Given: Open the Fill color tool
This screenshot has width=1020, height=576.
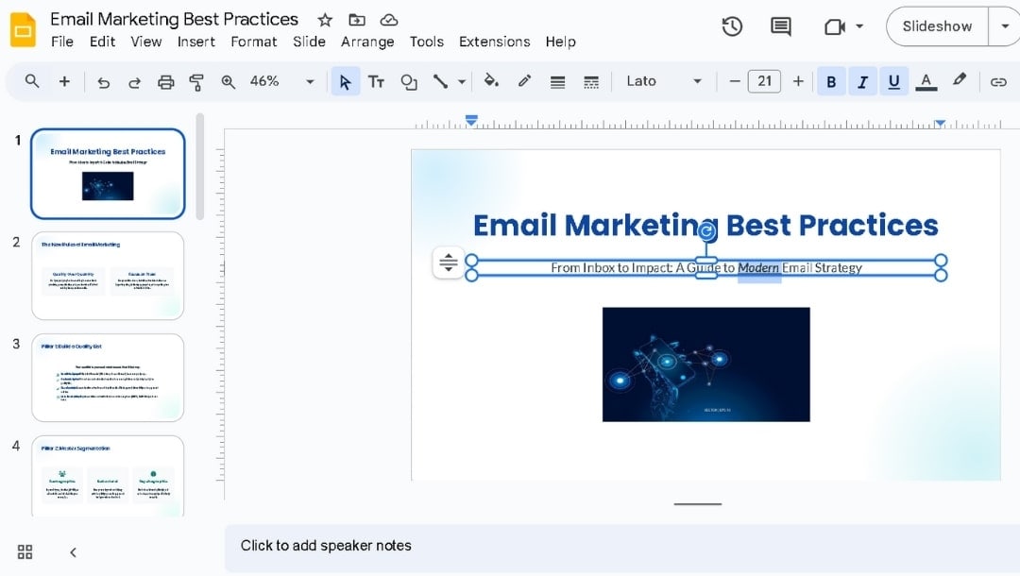Looking at the screenshot, I should pos(491,81).
